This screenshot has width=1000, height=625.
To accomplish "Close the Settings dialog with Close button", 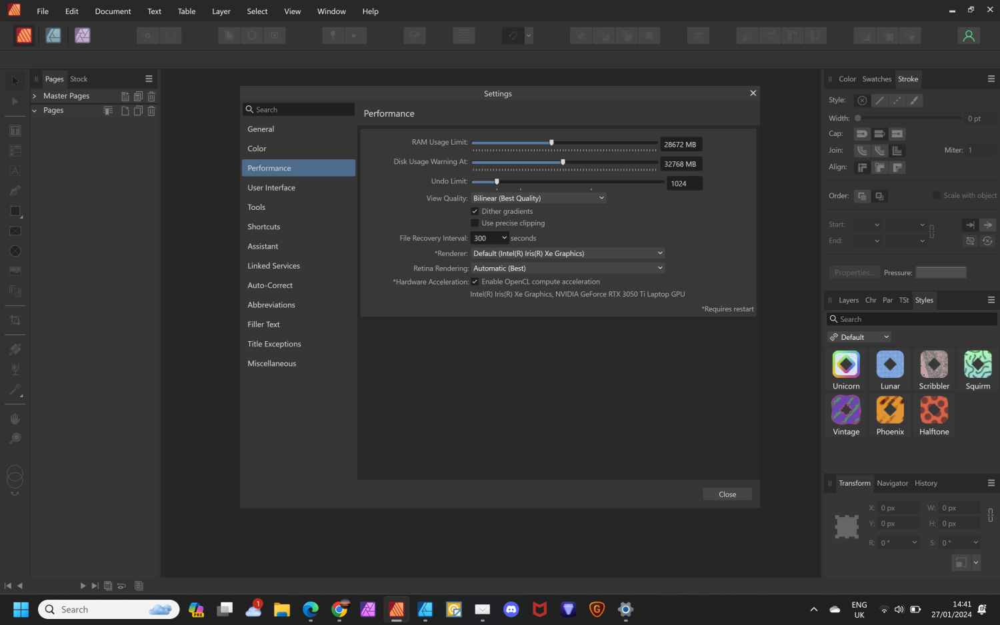I will tap(727, 494).
